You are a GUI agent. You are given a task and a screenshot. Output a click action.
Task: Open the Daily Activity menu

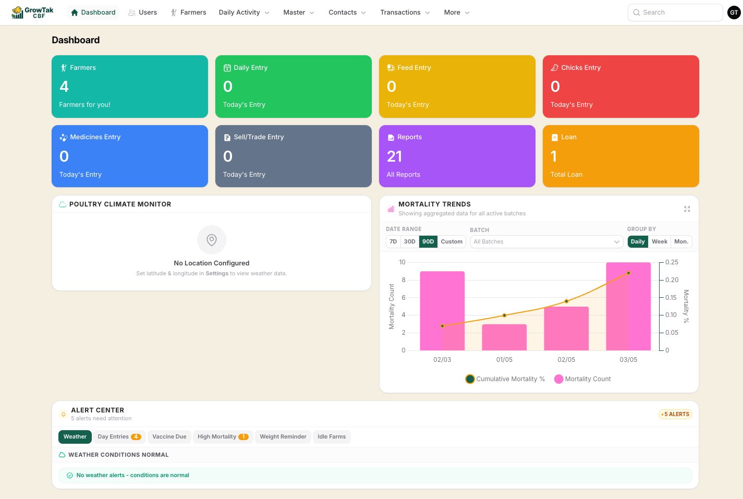click(244, 13)
